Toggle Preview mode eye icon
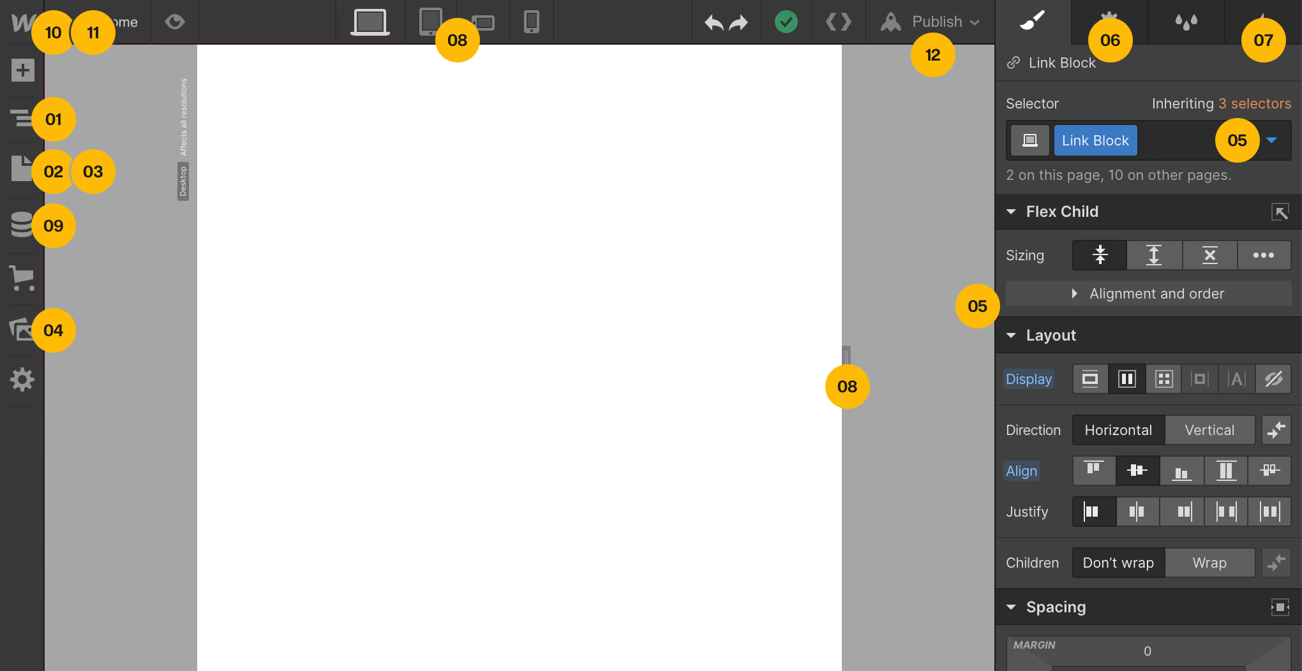This screenshot has width=1302, height=671. [174, 22]
